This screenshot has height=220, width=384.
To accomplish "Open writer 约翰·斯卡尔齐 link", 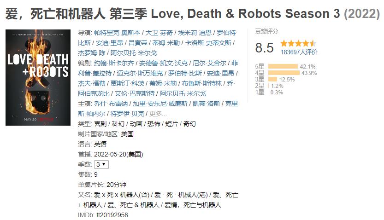I will click(x=114, y=64).
